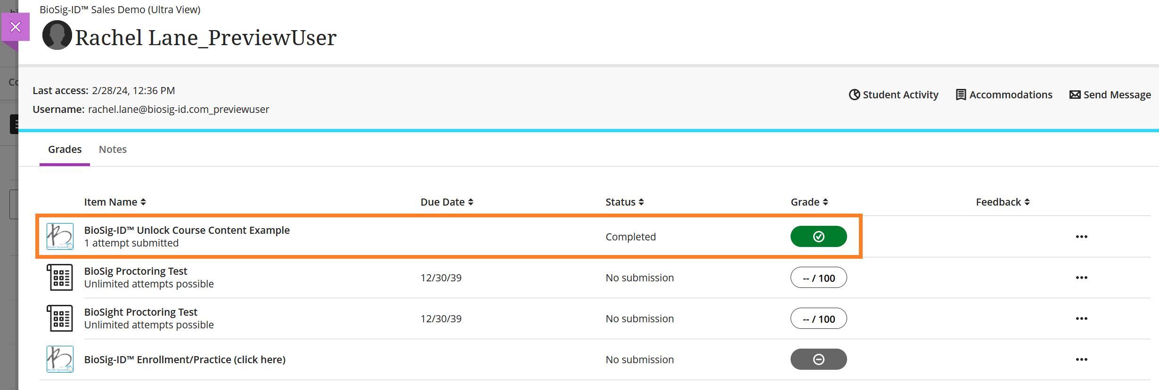This screenshot has height=390, width=1159.
Task: Edit the BioSig Proctoring Test grade pill
Action: click(x=818, y=278)
